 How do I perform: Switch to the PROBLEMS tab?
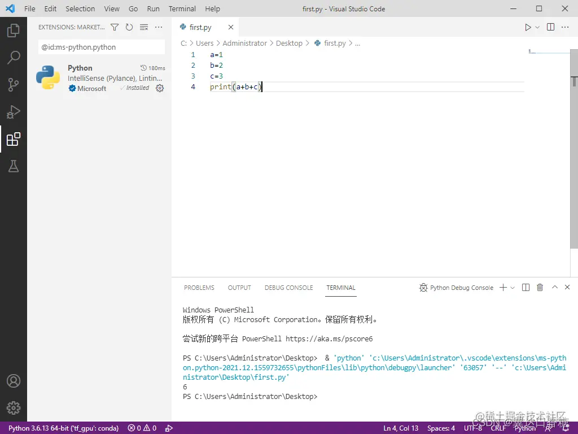[199, 288]
